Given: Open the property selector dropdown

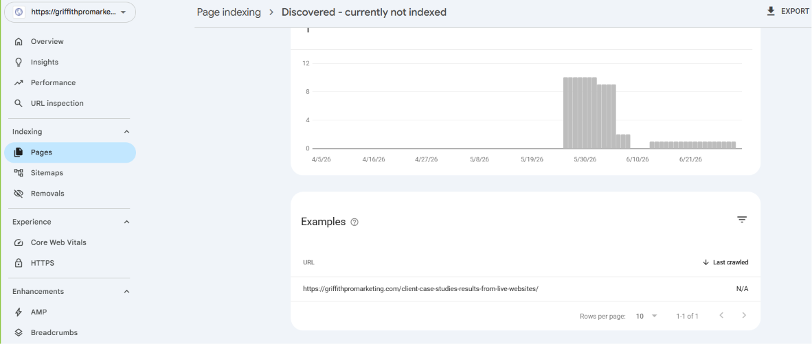Looking at the screenshot, I should click(70, 12).
